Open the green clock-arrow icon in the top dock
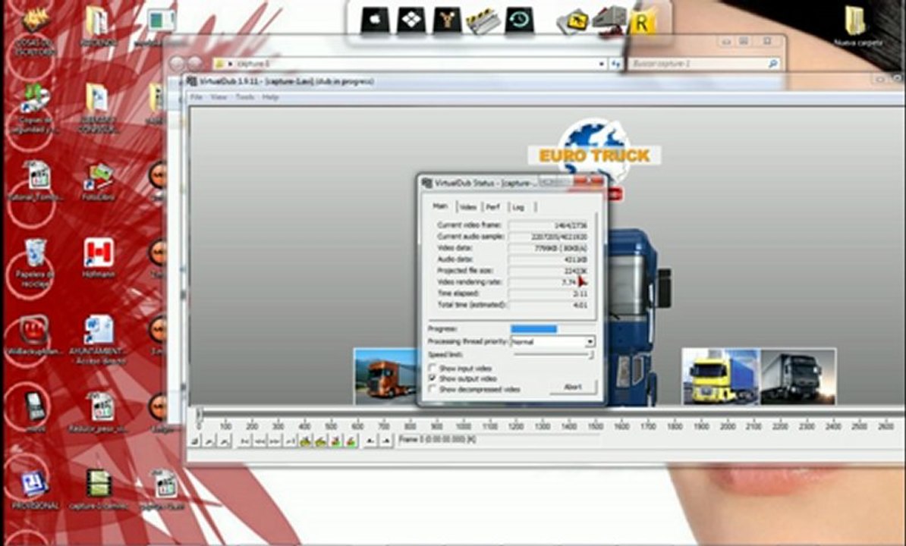The width and height of the screenshot is (906, 546). click(520, 20)
